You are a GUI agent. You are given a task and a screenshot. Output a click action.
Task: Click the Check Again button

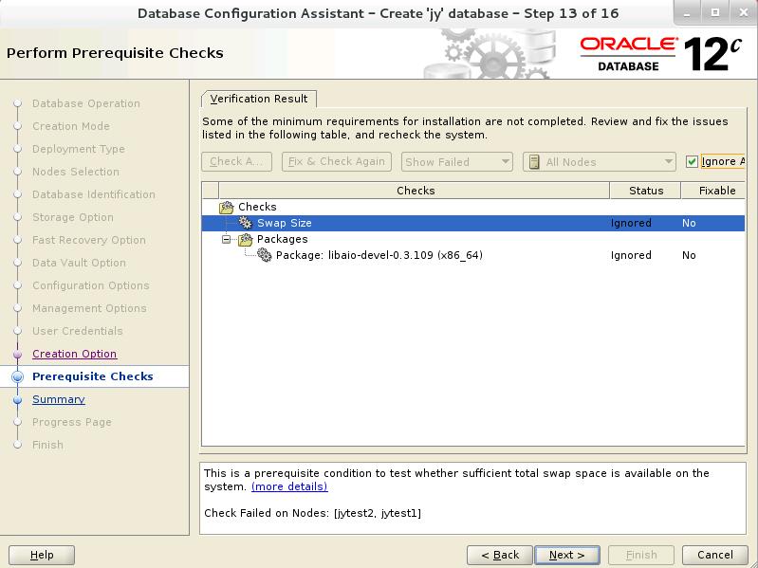click(237, 161)
